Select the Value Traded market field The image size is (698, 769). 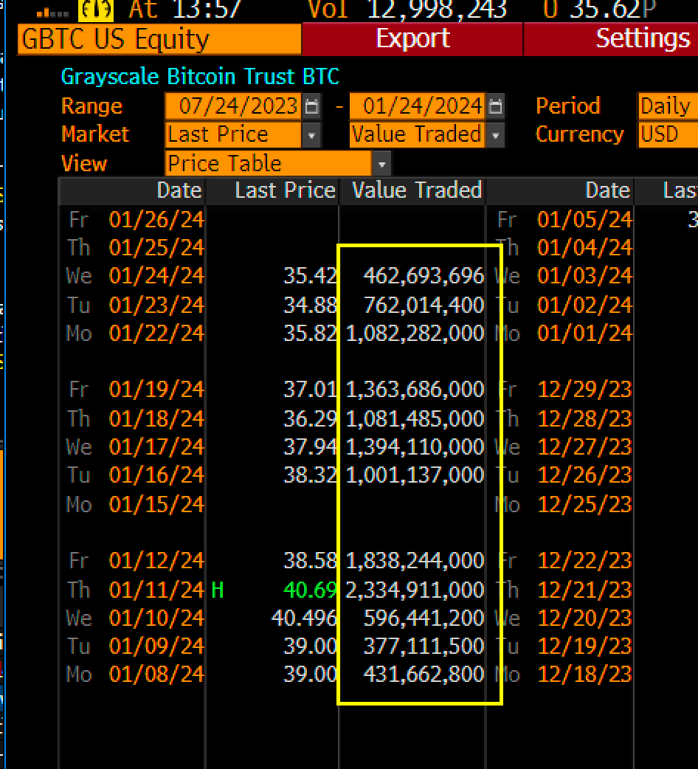tap(417, 135)
